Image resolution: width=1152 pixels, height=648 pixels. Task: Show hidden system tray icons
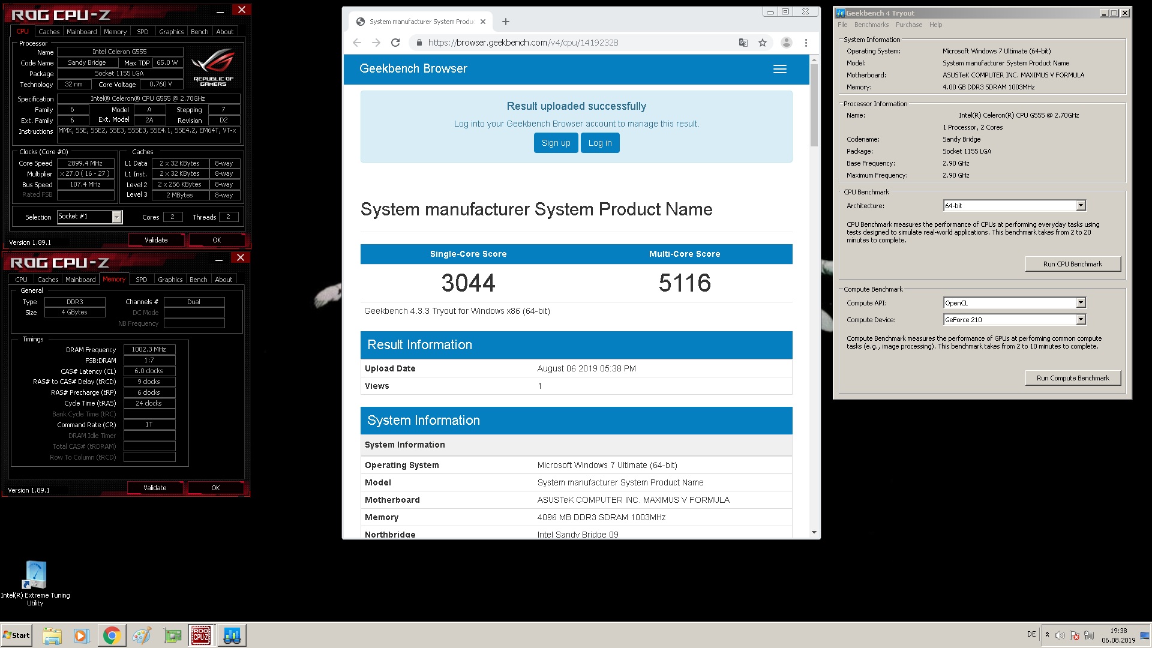click(1047, 635)
